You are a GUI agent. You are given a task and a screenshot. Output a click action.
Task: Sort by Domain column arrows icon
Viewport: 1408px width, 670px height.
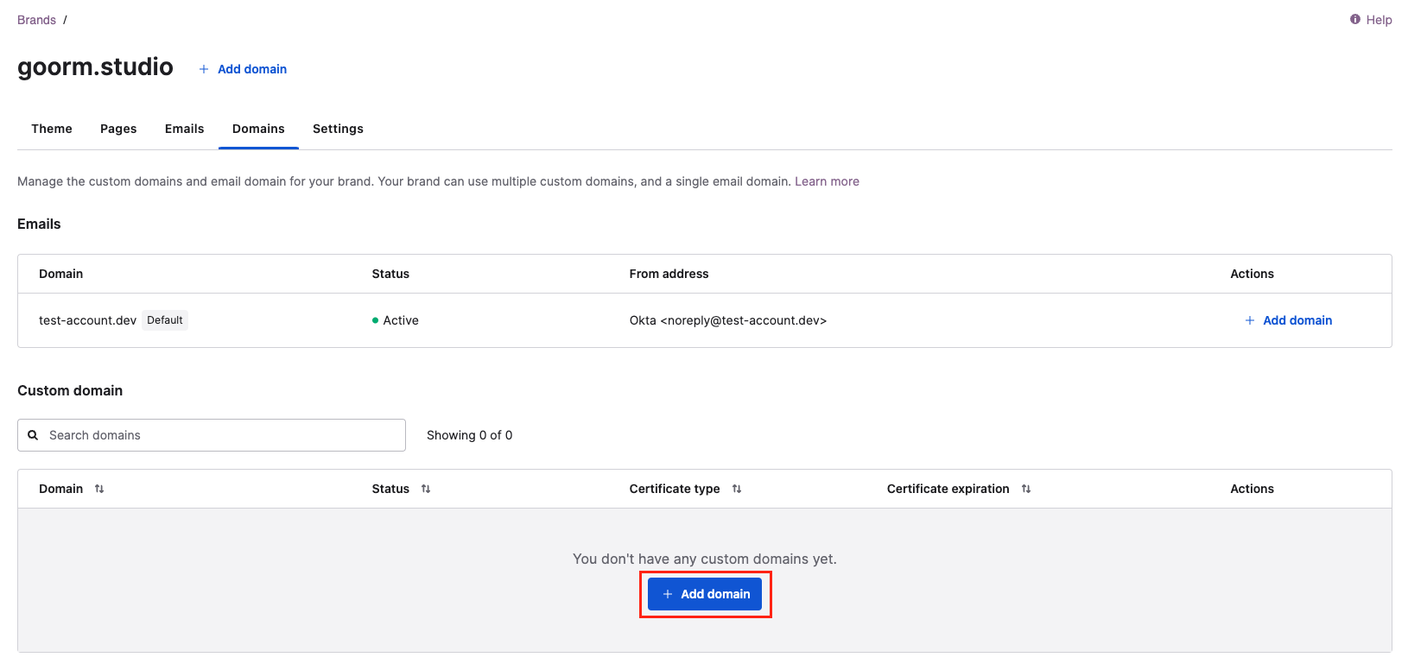point(99,489)
